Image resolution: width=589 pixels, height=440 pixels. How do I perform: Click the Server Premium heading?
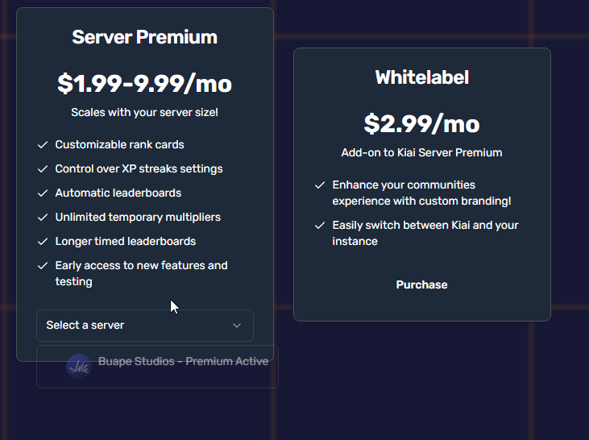click(144, 37)
